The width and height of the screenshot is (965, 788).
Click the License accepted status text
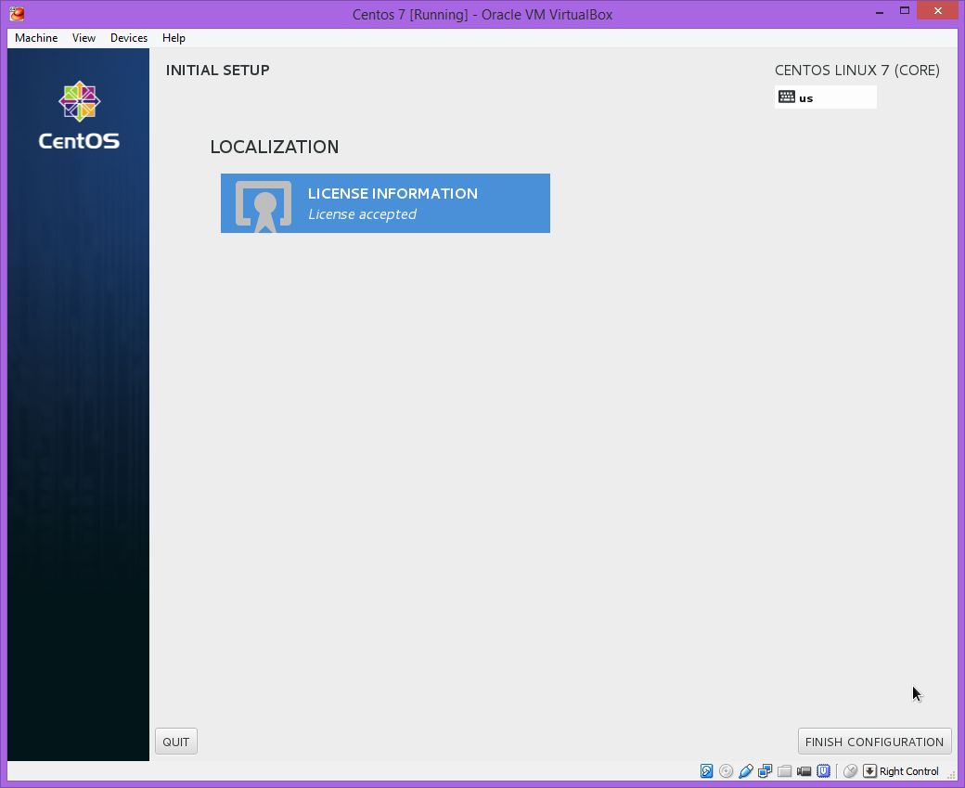[x=362, y=214]
